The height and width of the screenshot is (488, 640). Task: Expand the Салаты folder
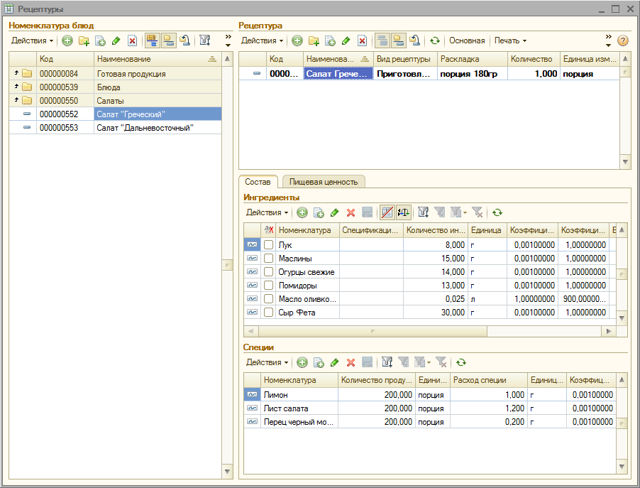pos(16,101)
